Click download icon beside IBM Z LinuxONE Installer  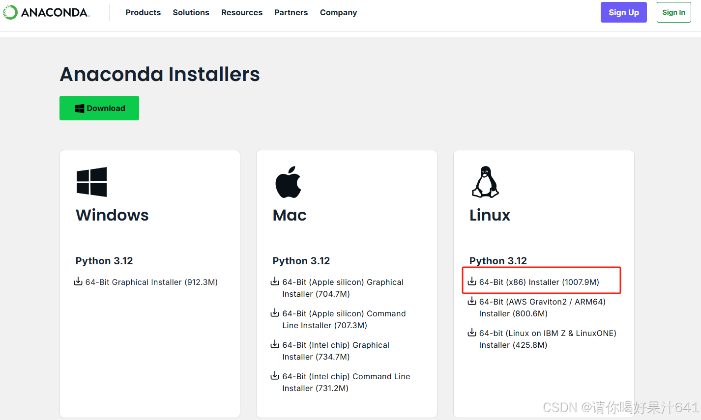(x=472, y=333)
